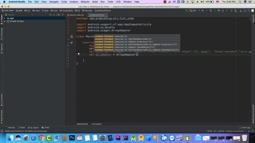Switch to the activity_main.xml tab

coord(76,15)
